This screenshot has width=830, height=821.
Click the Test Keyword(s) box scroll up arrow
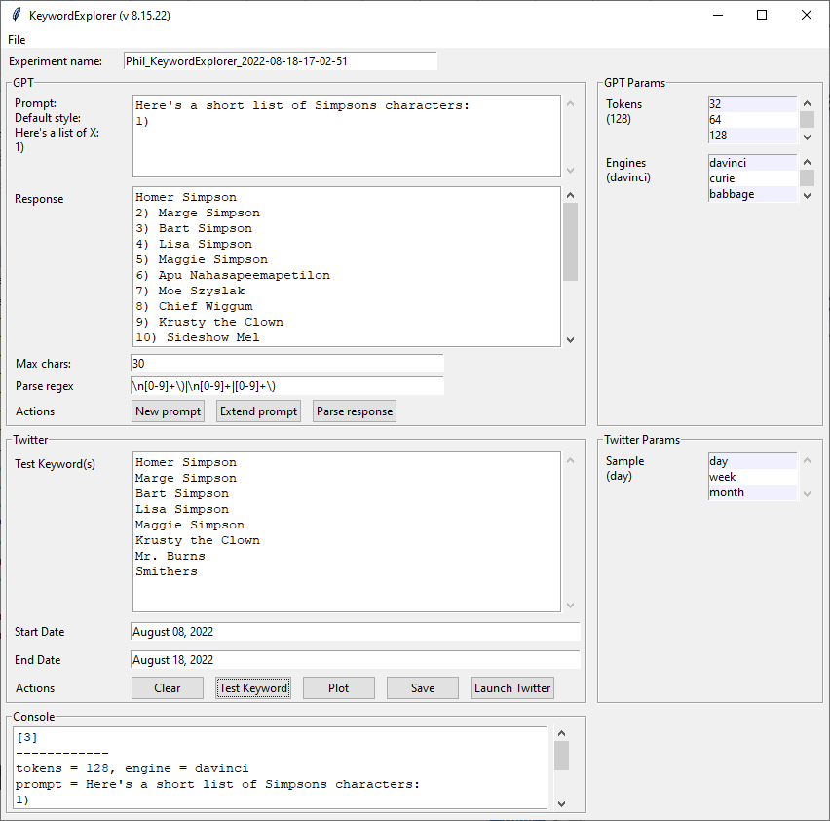pyautogui.click(x=570, y=461)
